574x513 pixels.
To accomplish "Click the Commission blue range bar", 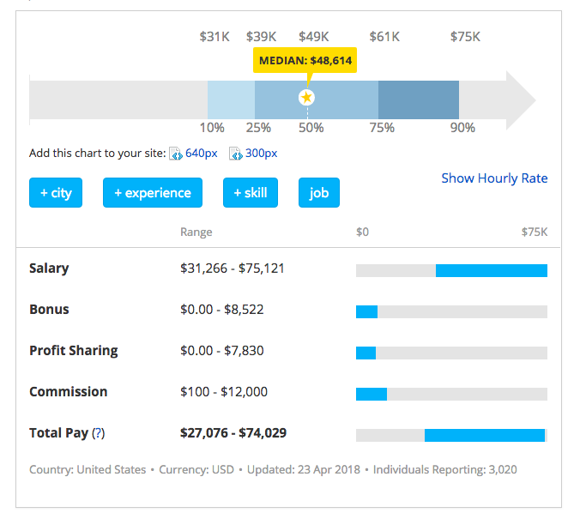I will click(x=371, y=395).
